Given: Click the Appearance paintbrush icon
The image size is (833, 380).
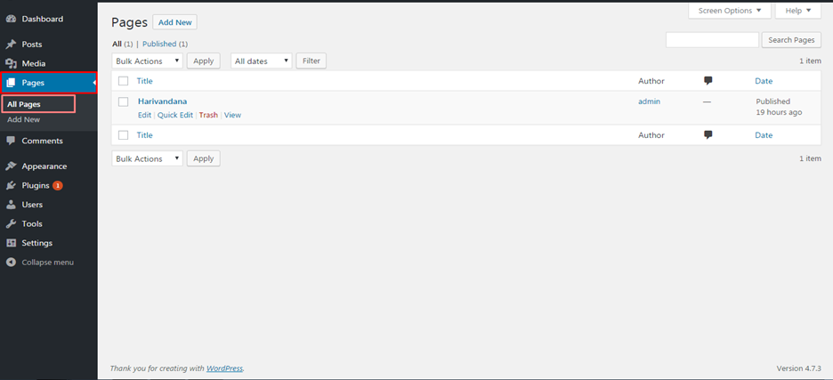Looking at the screenshot, I should click(x=11, y=166).
